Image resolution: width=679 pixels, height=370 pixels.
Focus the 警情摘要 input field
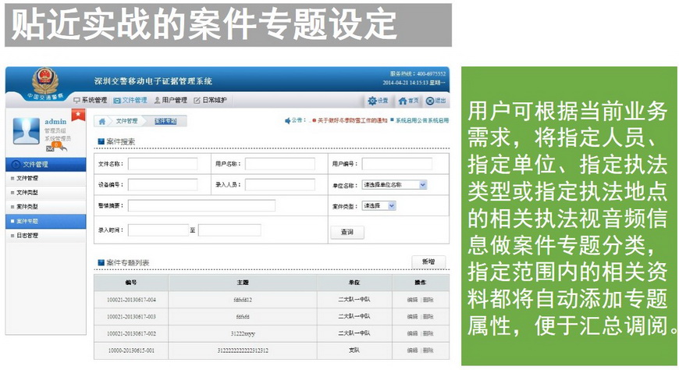click(x=201, y=205)
